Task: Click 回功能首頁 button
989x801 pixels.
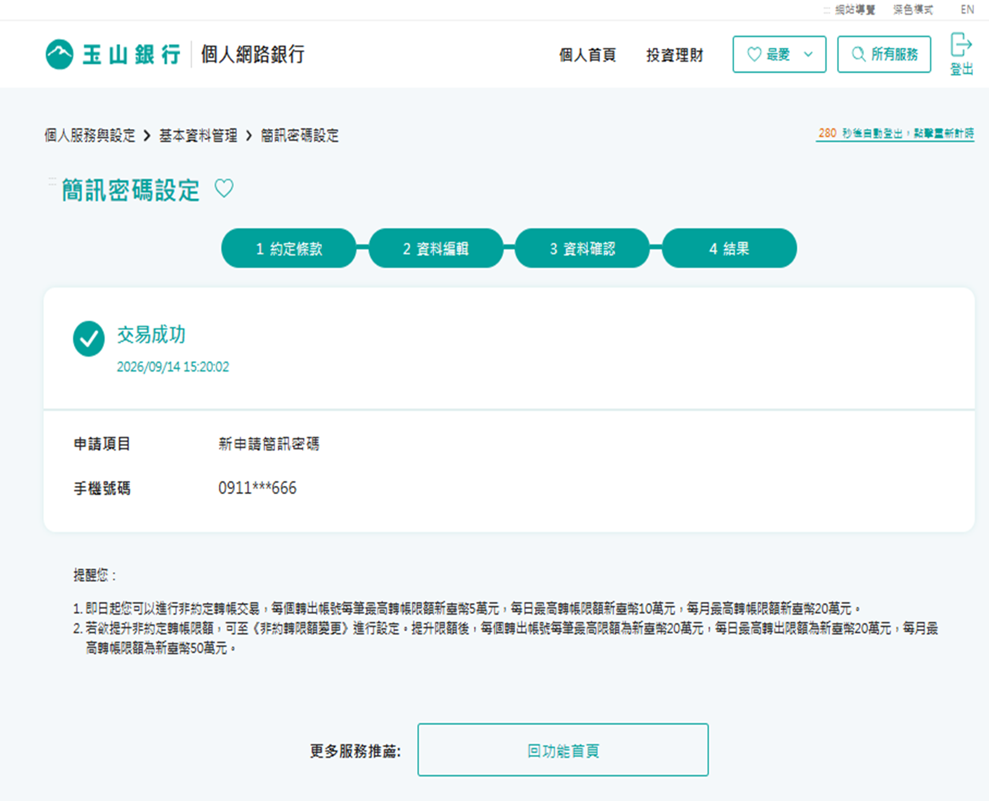Action: pyautogui.click(x=563, y=750)
